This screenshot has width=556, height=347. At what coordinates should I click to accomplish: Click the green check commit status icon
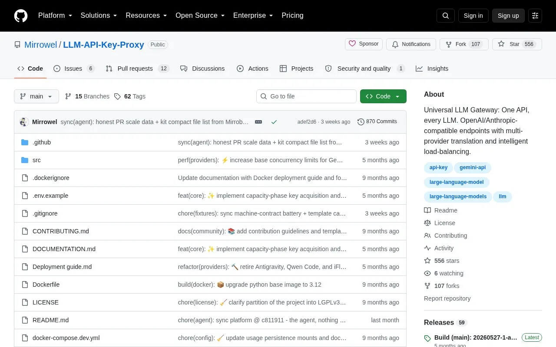274,122
